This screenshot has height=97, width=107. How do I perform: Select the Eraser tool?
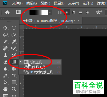(x=5, y=62)
